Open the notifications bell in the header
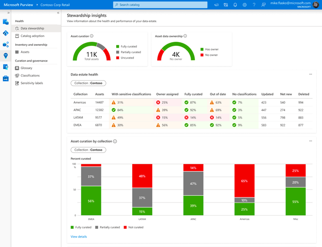Image resolution: width=322 pixels, height=247 pixels. coord(235,5)
